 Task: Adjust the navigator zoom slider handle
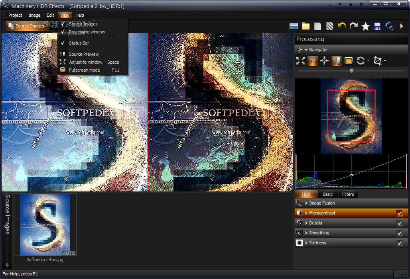tap(351, 71)
